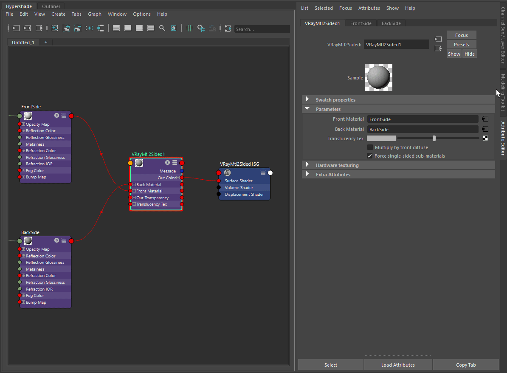Click the input connections icon in Hypershade toolbar

pos(16,28)
